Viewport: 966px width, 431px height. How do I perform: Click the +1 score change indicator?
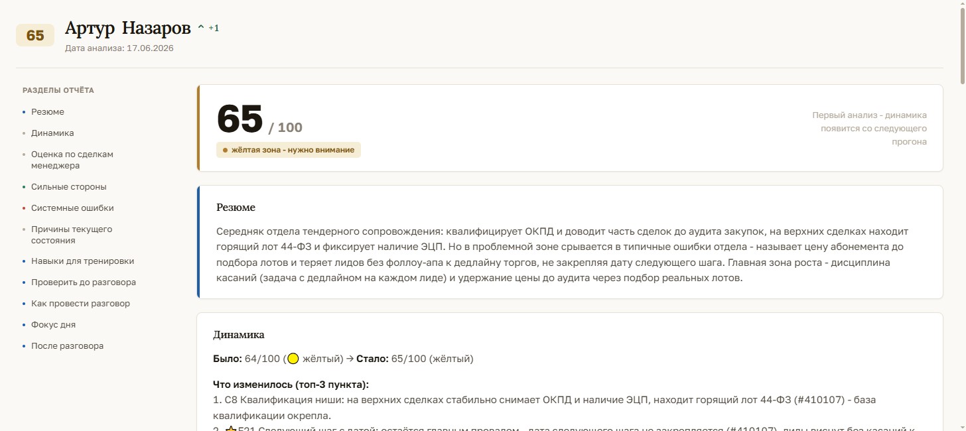click(214, 28)
